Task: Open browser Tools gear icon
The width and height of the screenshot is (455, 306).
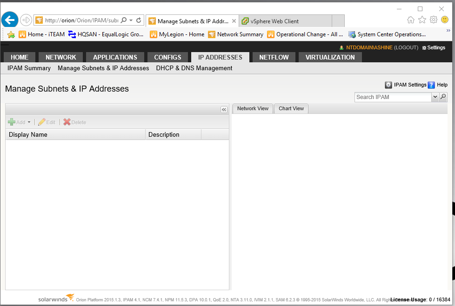Action: coord(434,20)
